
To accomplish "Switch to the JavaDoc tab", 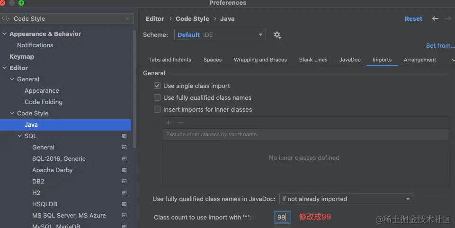I will coord(350,60).
